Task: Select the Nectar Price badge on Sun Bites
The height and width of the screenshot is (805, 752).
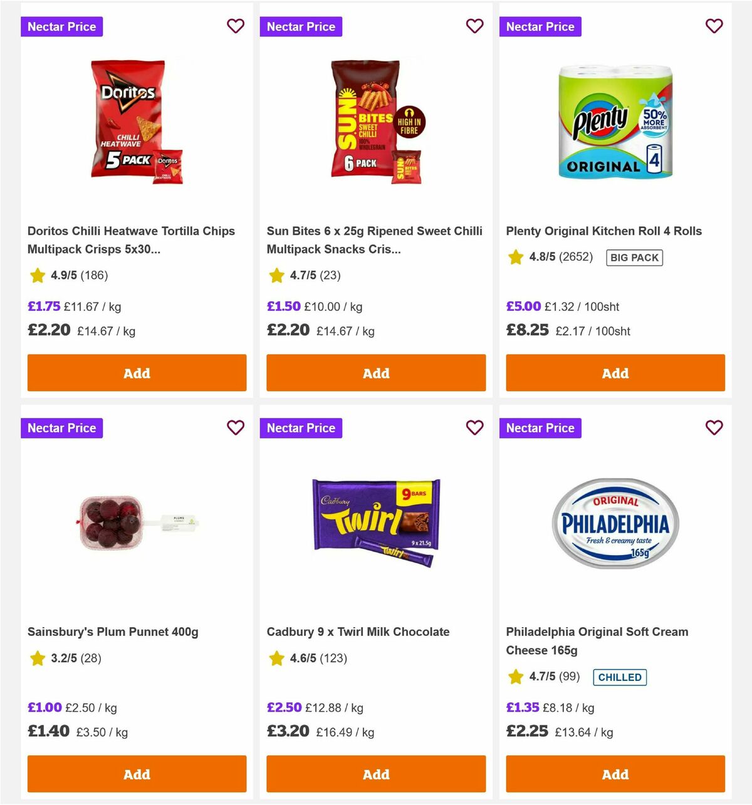Action: (x=301, y=26)
